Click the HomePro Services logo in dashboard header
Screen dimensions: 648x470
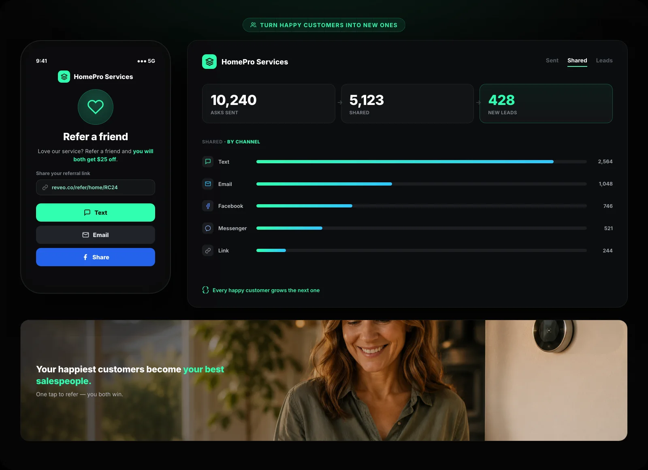209,62
